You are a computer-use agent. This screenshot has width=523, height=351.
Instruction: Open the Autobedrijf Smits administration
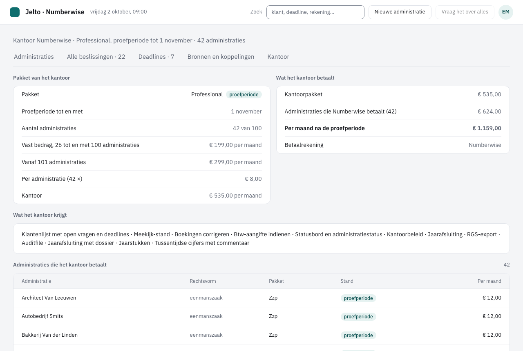click(261, 316)
